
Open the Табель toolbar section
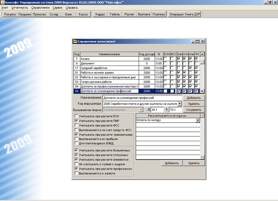coord(115,14)
